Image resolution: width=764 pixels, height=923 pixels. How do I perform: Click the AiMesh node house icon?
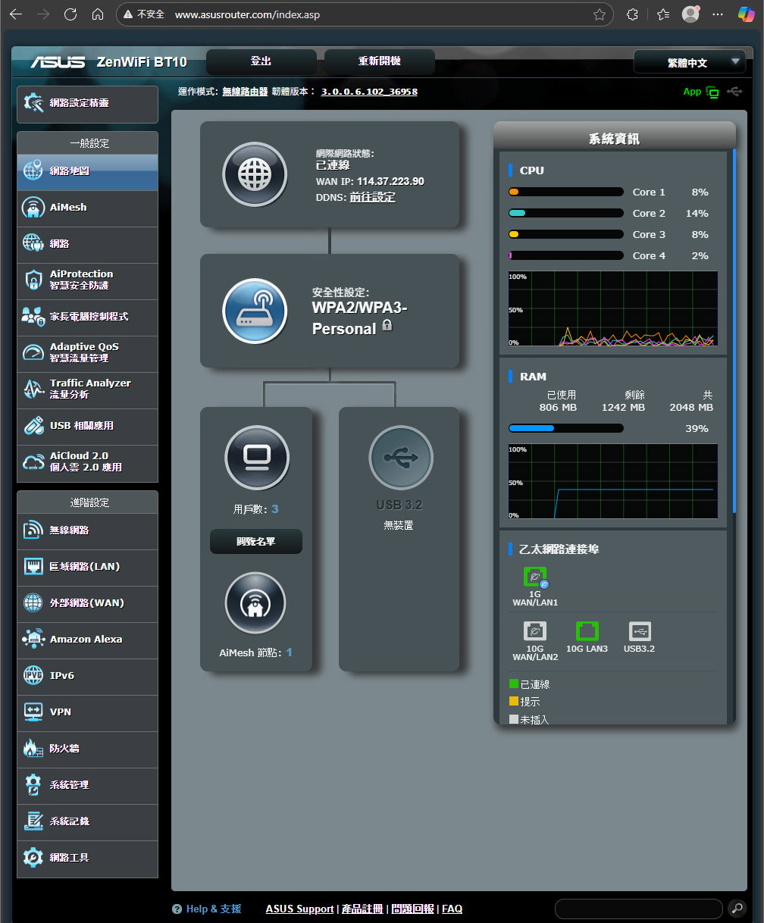(255, 604)
